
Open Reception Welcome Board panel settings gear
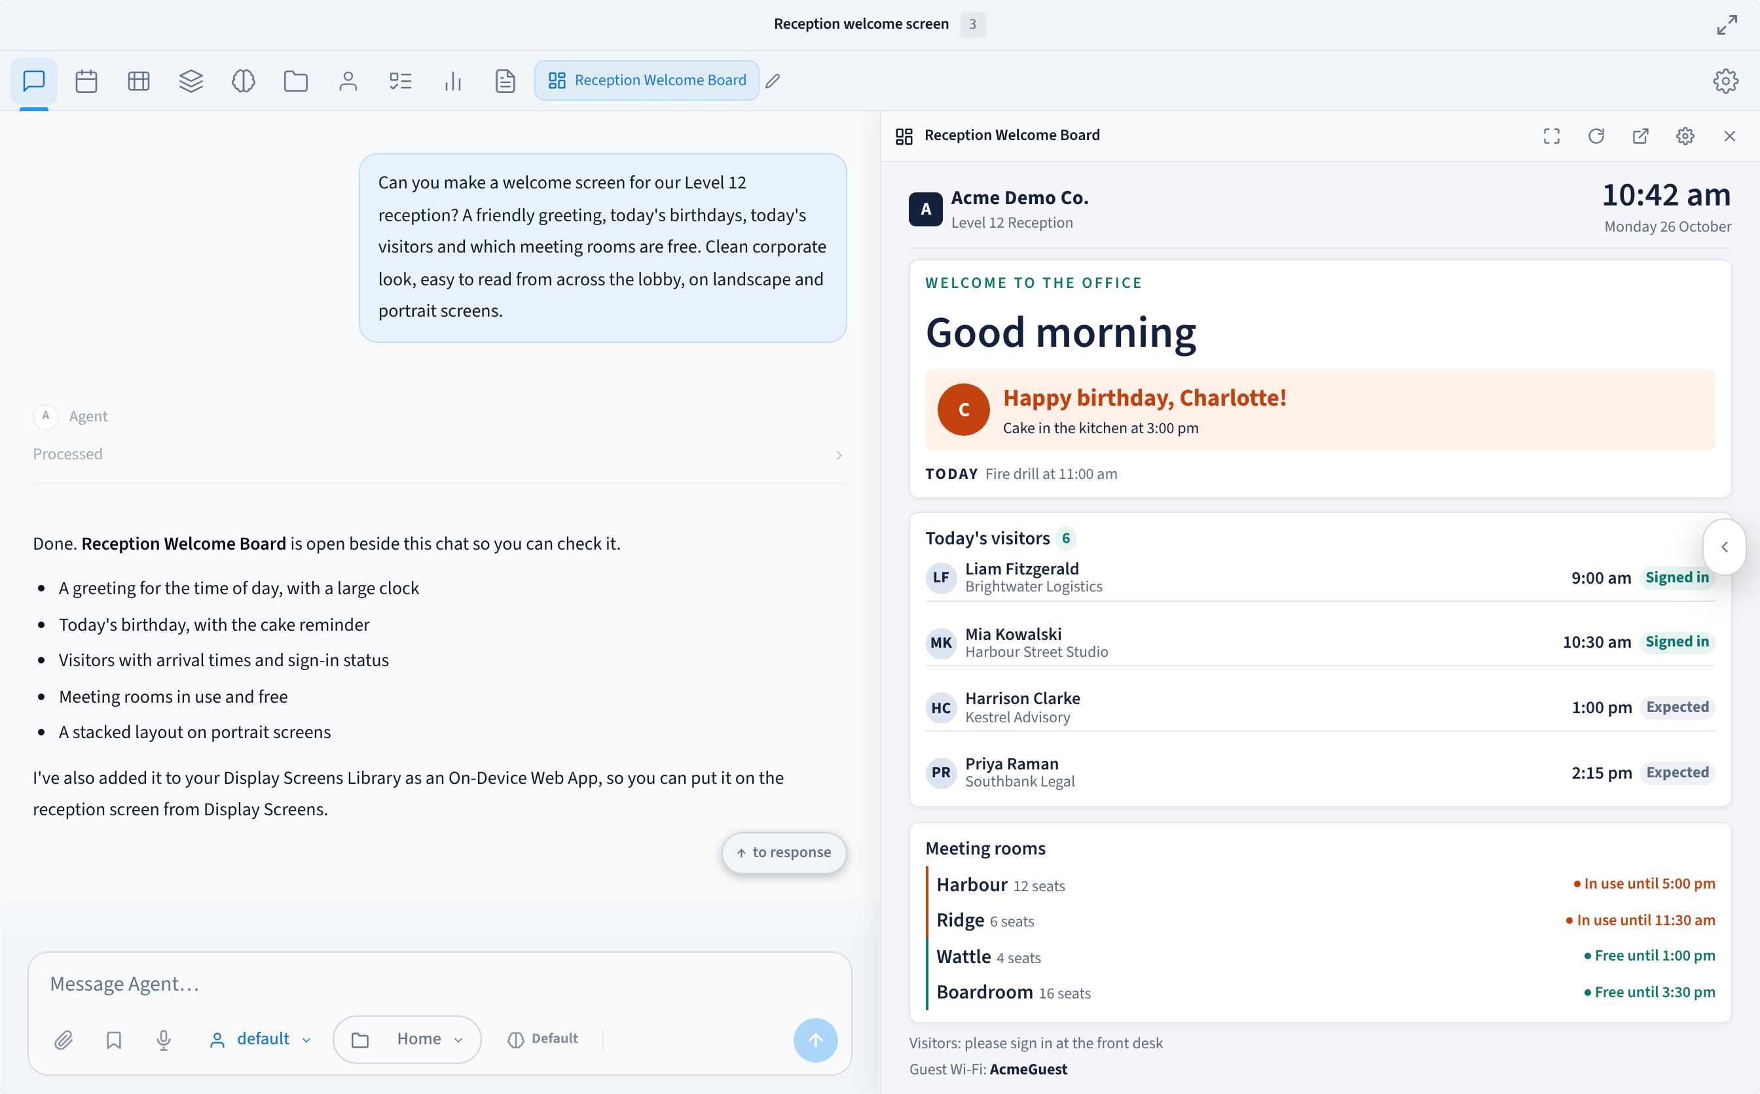tap(1685, 136)
